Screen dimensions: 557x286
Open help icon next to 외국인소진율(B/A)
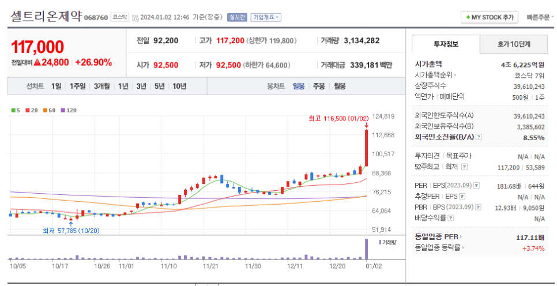click(479, 137)
